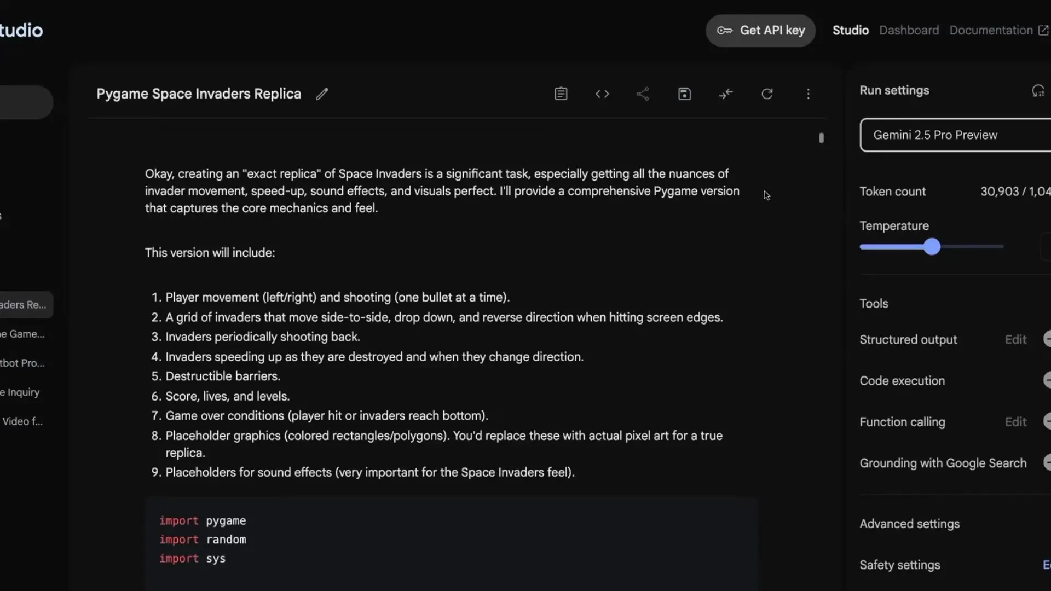Screen dimensions: 1051x591
Task: Click 'Invaders periodically shooting back.' item
Action: pyautogui.click(x=263, y=337)
